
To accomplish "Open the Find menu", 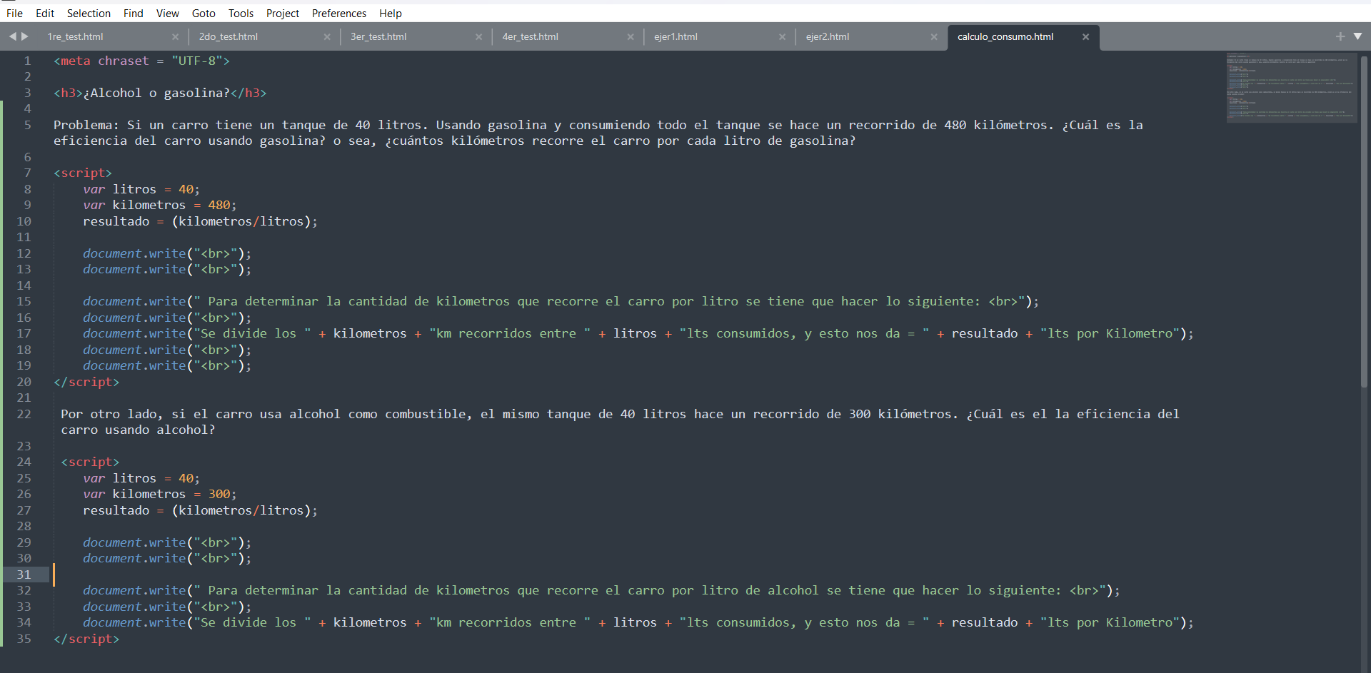I will click(134, 13).
